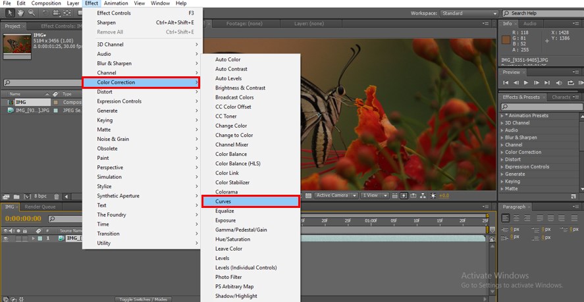Select the Pan Behind anchor point tool
The width and height of the screenshot is (584, 302).
(x=67, y=13)
